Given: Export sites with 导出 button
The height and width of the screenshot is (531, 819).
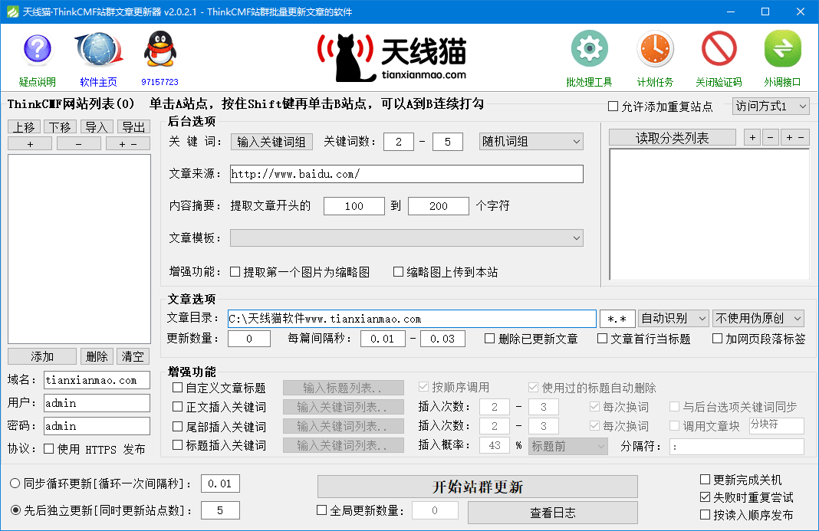Looking at the screenshot, I should (x=133, y=127).
